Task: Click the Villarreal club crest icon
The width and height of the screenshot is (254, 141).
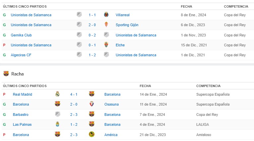Action: [x=106, y=15]
